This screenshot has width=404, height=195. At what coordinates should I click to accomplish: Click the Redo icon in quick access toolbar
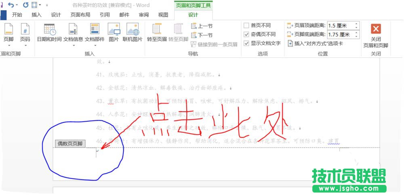tap(25, 5)
